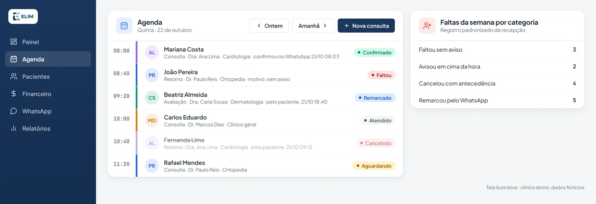Select patient name Beatriz Almeida
Viewport: 596px width, 204px height.
[186, 95]
